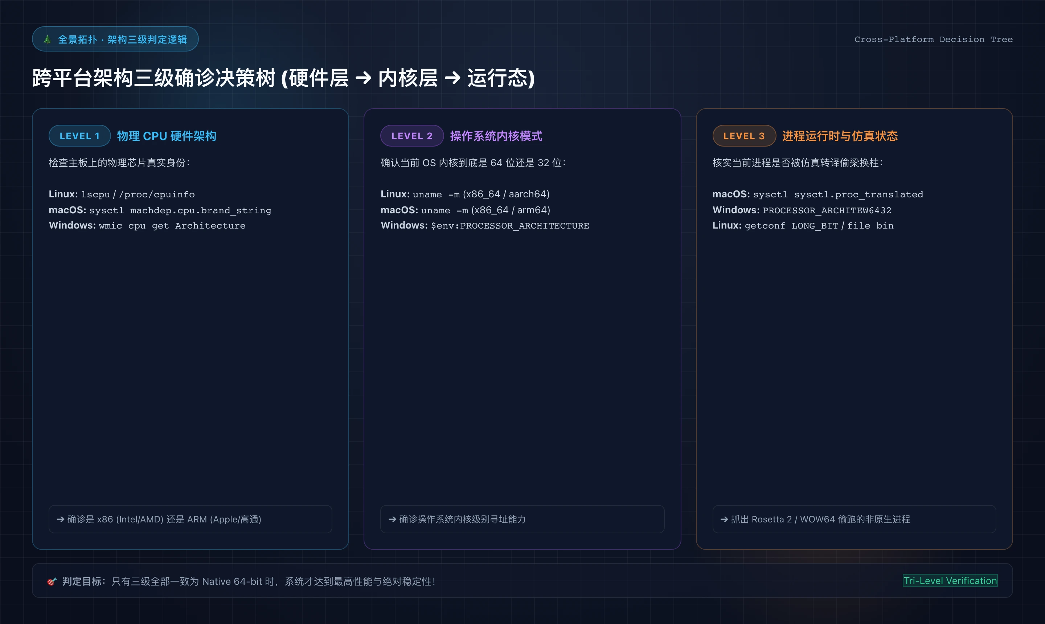
Task: Click the 进程运行时与仿真状态 heading
Action: point(840,136)
